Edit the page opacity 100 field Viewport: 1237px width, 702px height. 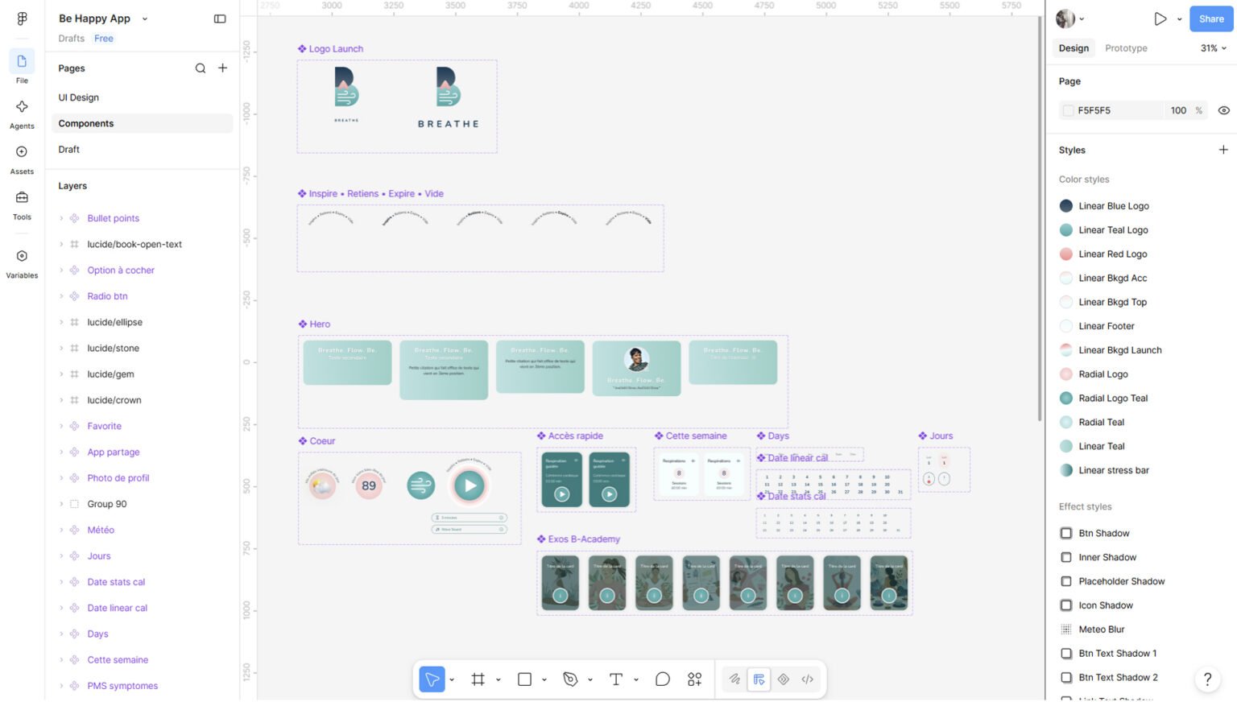coord(1180,110)
